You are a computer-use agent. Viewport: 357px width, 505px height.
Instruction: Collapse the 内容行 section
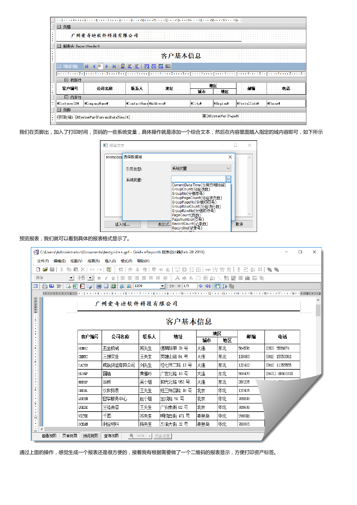pyautogui.click(x=66, y=97)
